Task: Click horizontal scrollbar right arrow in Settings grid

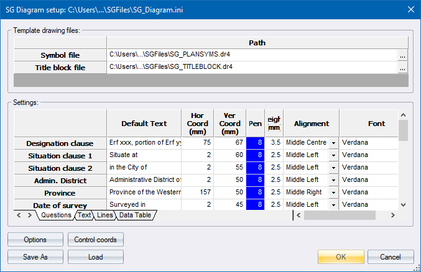Action: pos(392,215)
